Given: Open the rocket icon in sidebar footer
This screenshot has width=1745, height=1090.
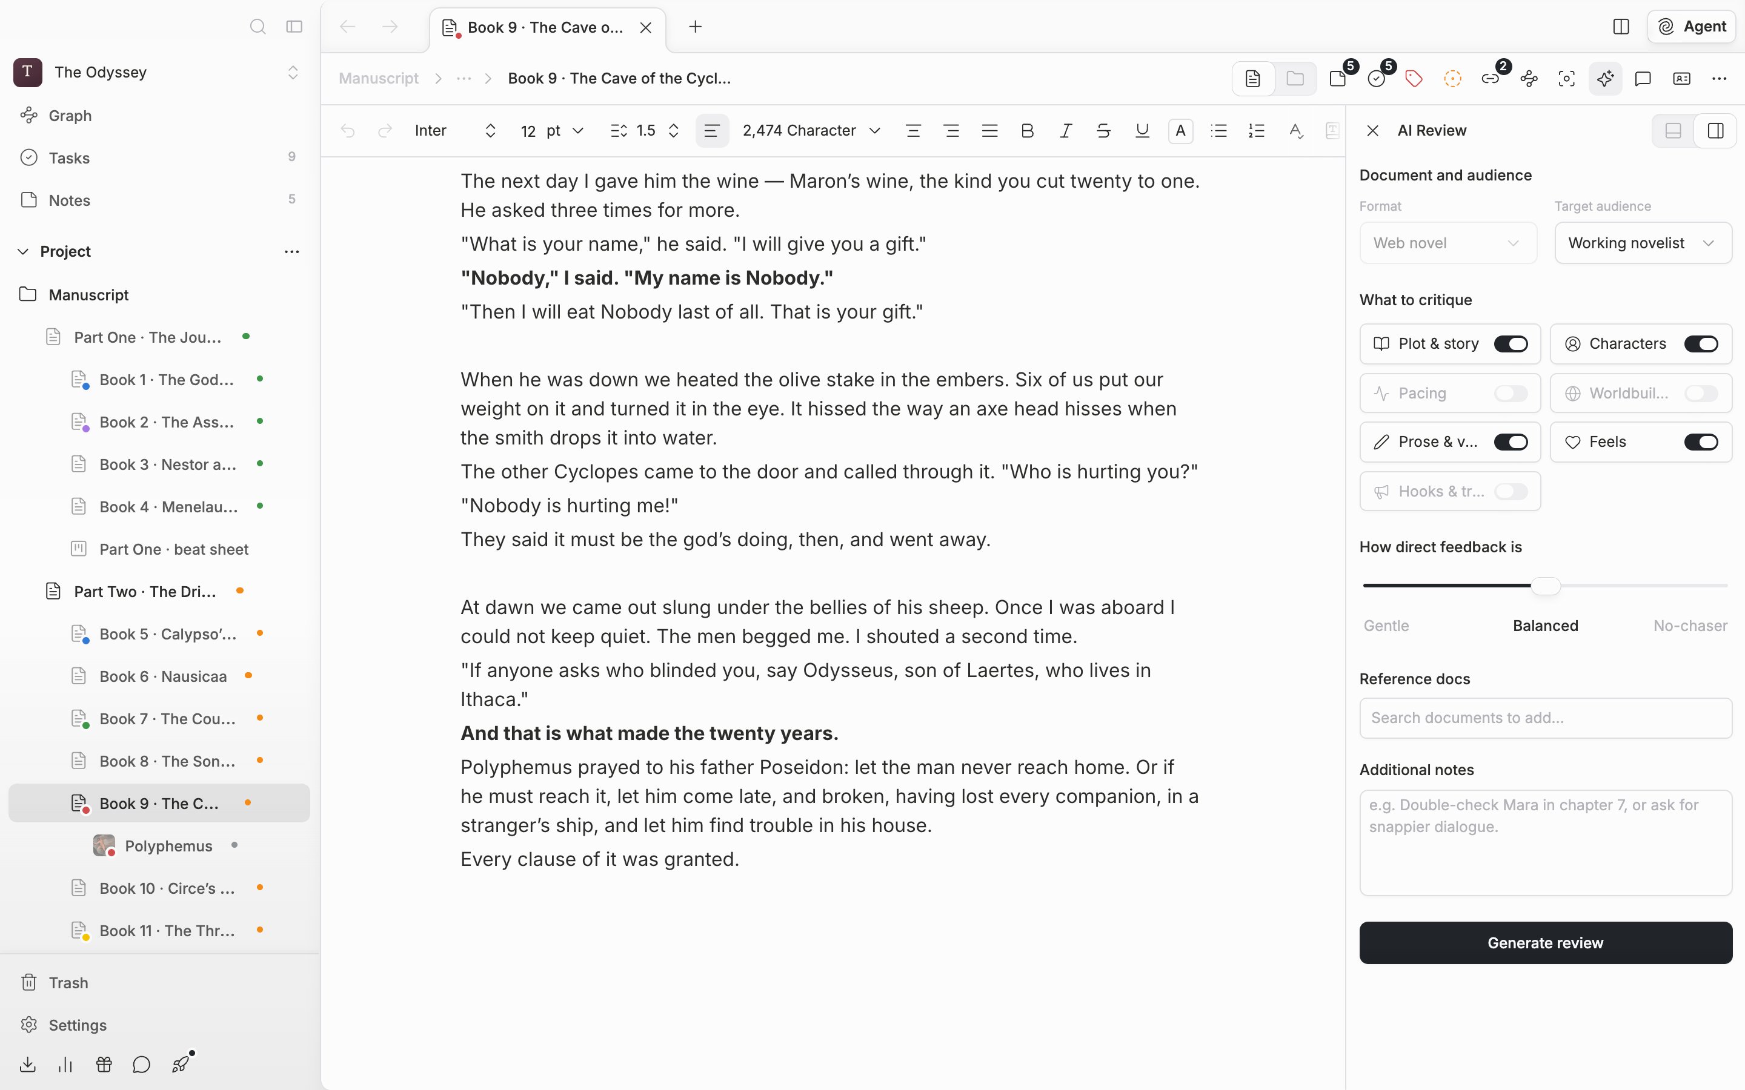Looking at the screenshot, I should (181, 1064).
